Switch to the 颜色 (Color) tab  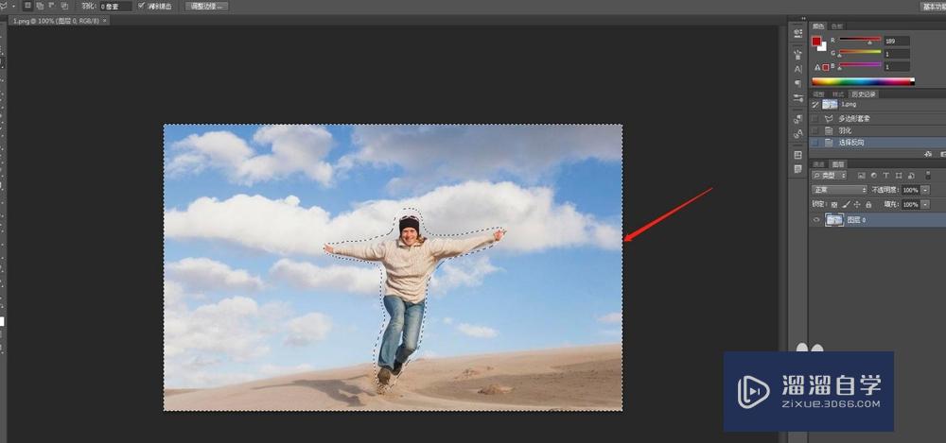818,26
